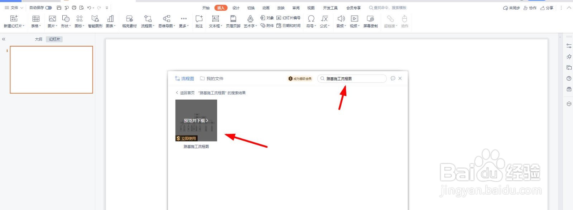Insert 视频 video
The image size is (573, 210).
355,21
